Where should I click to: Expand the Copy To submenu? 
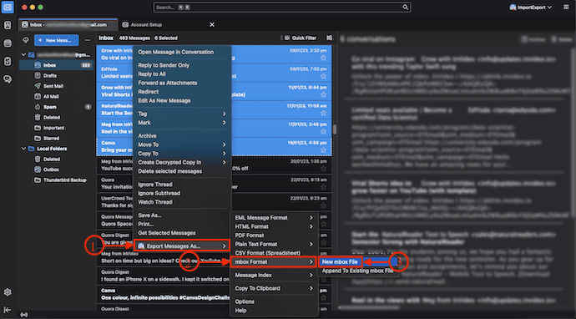click(182, 154)
